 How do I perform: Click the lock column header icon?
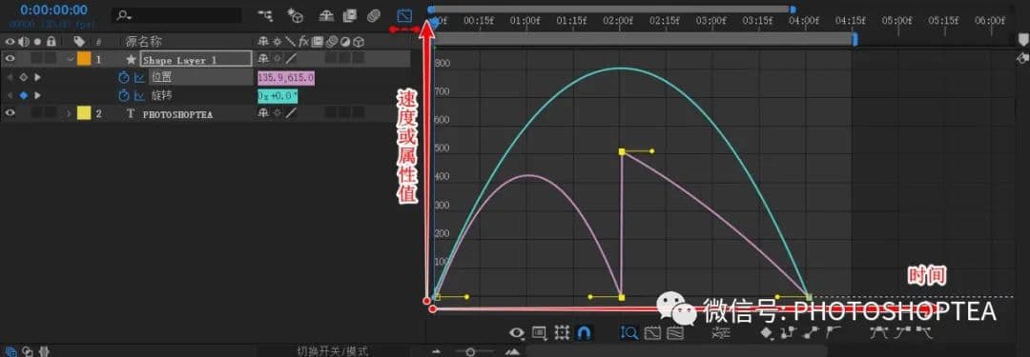pos(51,41)
